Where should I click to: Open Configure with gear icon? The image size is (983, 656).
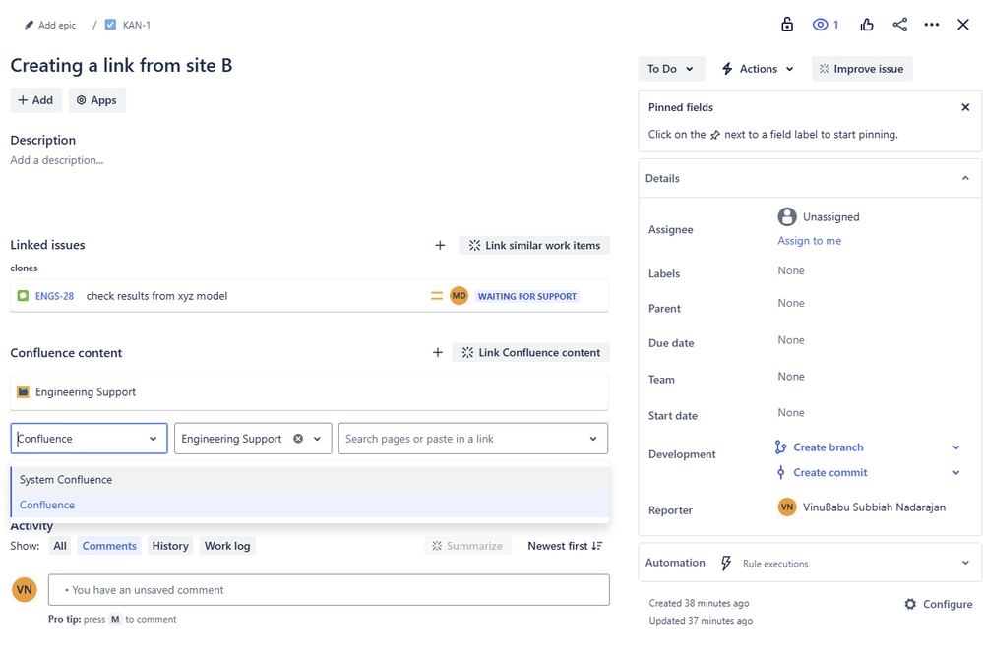(939, 605)
